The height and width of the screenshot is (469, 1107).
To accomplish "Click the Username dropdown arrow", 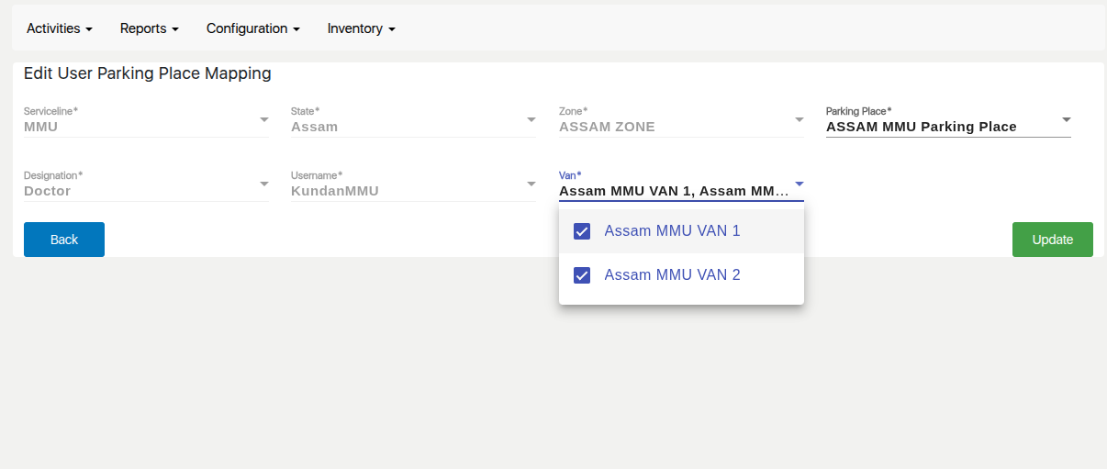I will (531, 184).
